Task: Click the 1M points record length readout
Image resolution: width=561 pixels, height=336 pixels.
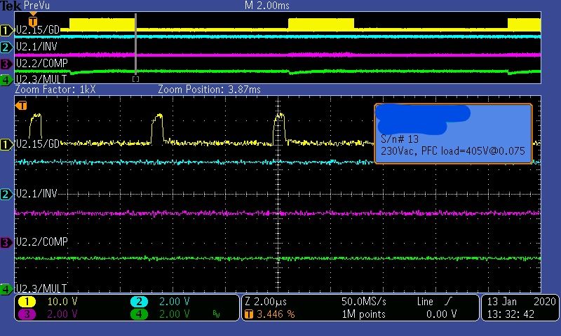Action: [364, 314]
